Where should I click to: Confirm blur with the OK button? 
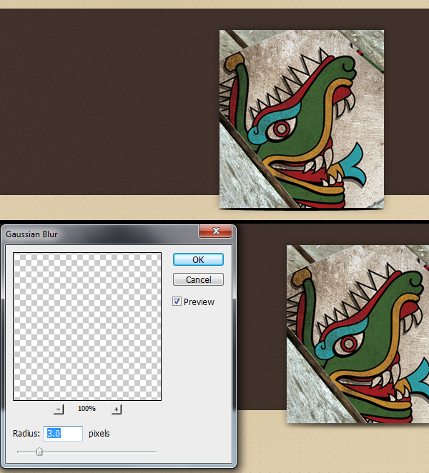pos(198,259)
